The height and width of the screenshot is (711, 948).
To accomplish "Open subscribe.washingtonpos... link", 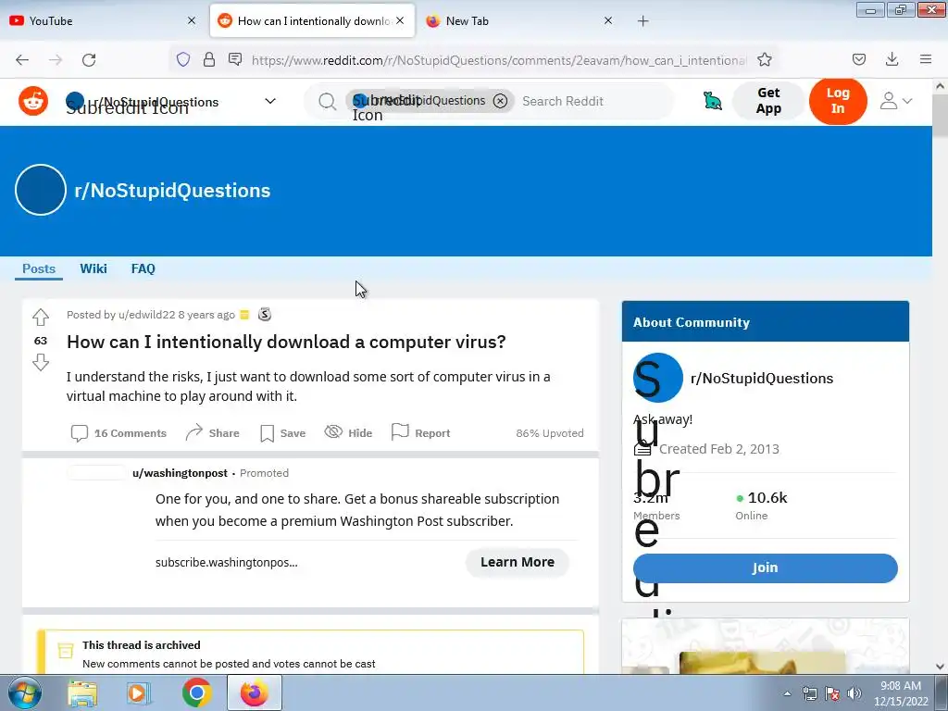I will pos(226,562).
